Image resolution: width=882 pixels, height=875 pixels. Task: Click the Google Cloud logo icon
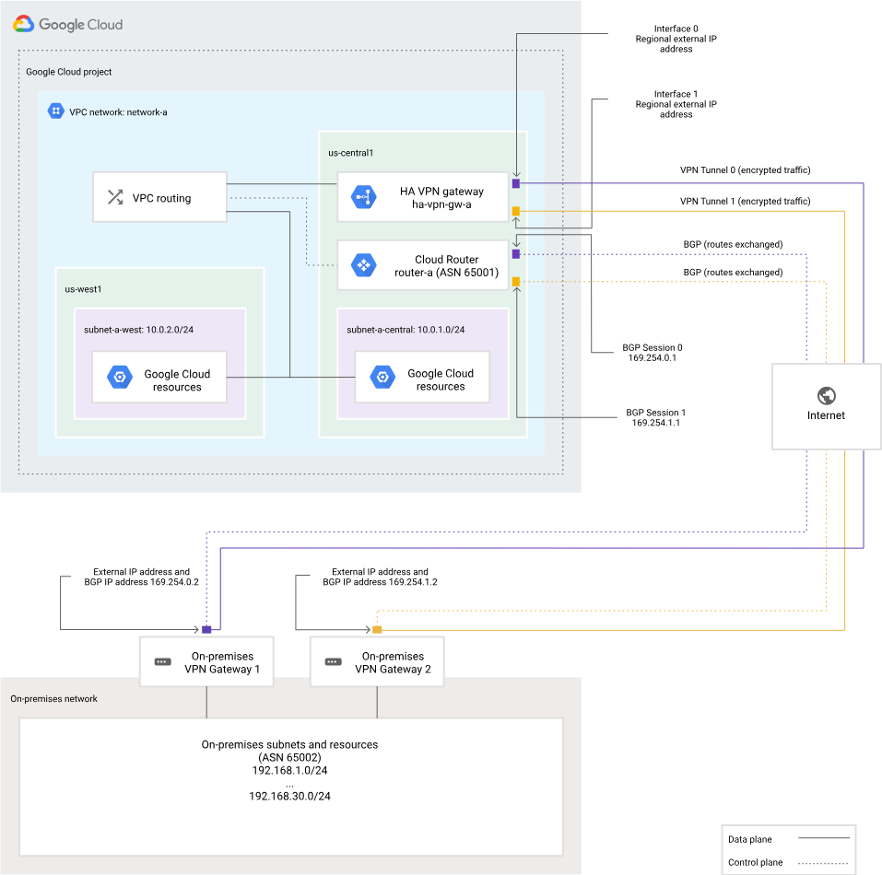pyautogui.click(x=24, y=24)
